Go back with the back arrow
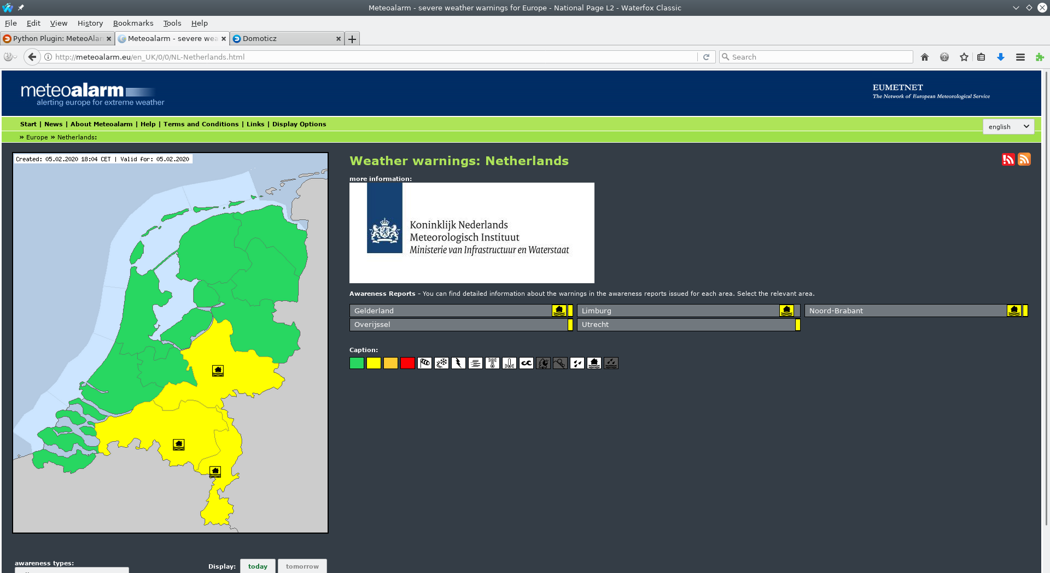 (32, 57)
